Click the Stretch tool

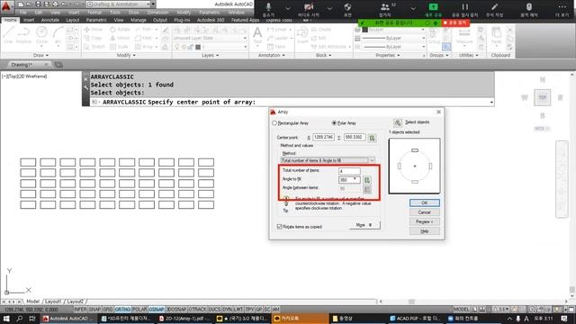point(94,47)
